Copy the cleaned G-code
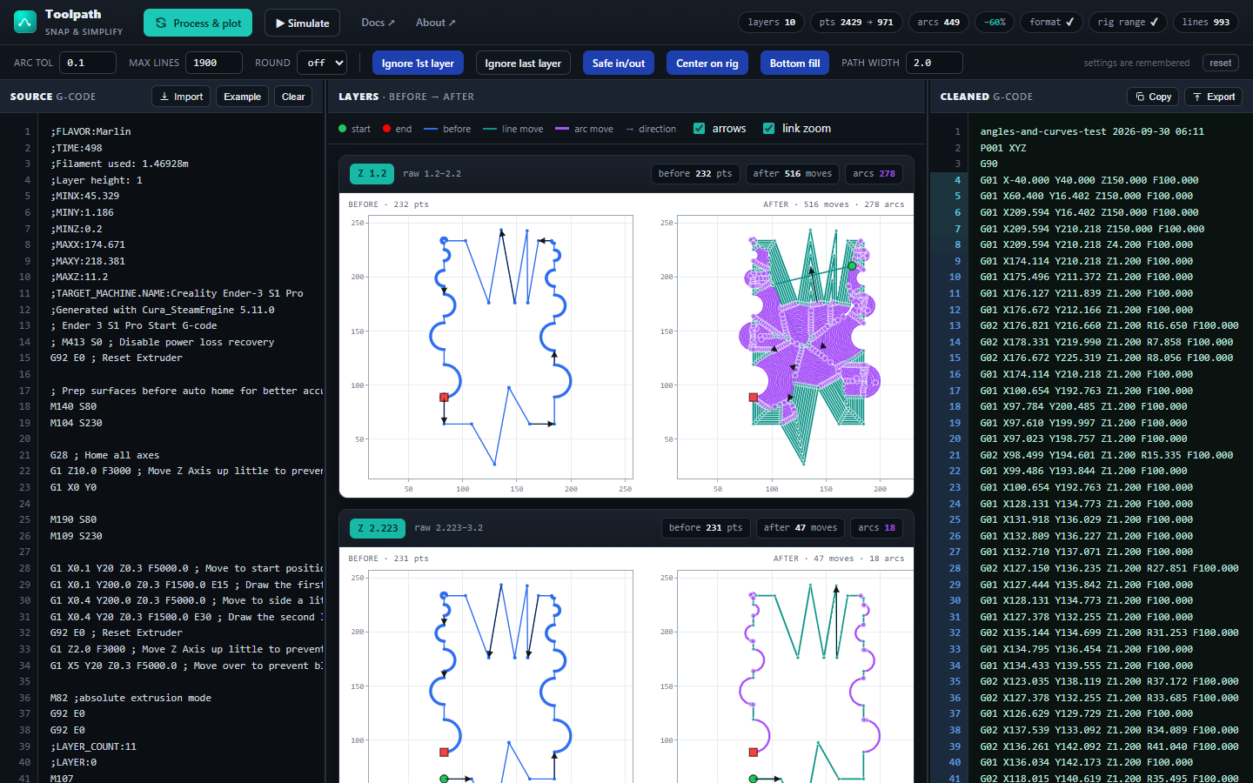This screenshot has width=1253, height=783. [x=1153, y=97]
